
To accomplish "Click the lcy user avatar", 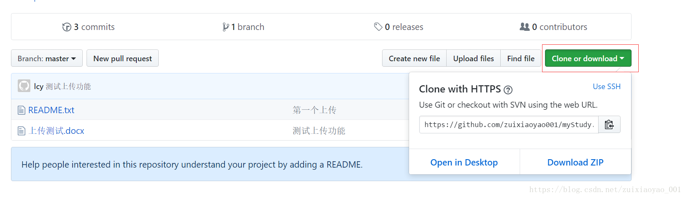I will tap(24, 86).
